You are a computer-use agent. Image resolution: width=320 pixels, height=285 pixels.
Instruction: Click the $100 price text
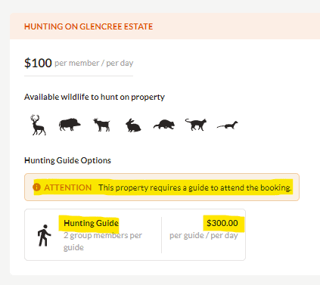(x=38, y=63)
